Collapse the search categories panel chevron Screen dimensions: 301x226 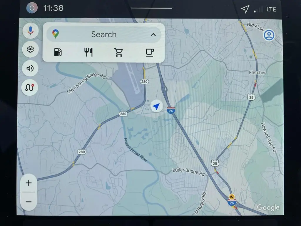[153, 34]
